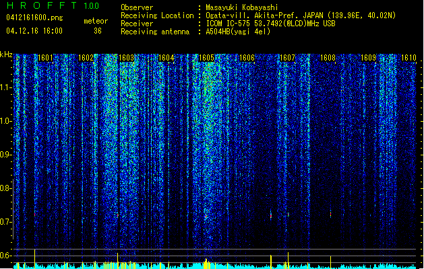The image size is (424, 269).
Task: Click the 0.7 kHz axis label
Action: [5, 222]
